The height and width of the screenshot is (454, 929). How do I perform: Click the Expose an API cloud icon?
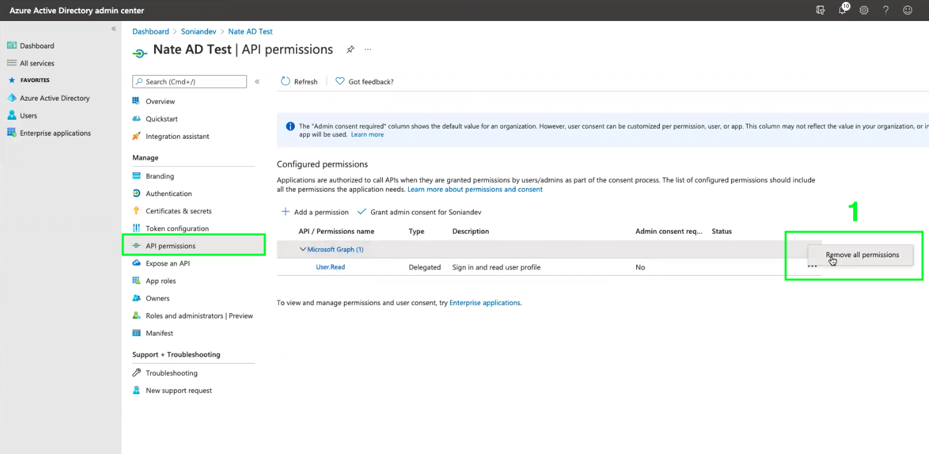coord(136,263)
